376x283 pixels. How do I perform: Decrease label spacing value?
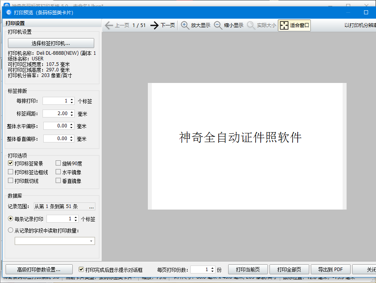(72, 115)
